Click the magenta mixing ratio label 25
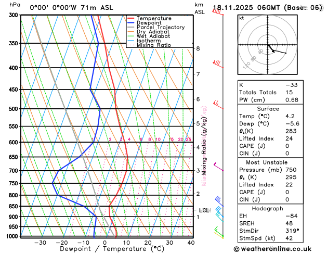 tap(188, 139)
